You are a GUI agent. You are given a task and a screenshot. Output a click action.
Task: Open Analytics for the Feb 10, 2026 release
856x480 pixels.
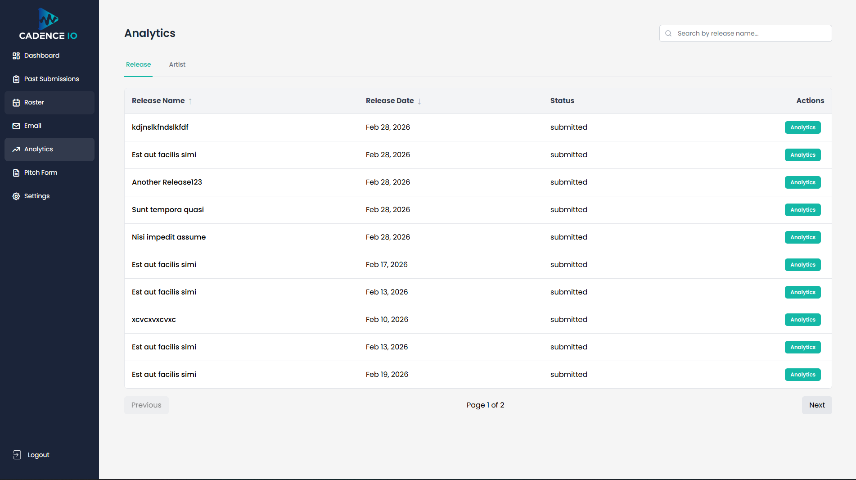click(803, 320)
